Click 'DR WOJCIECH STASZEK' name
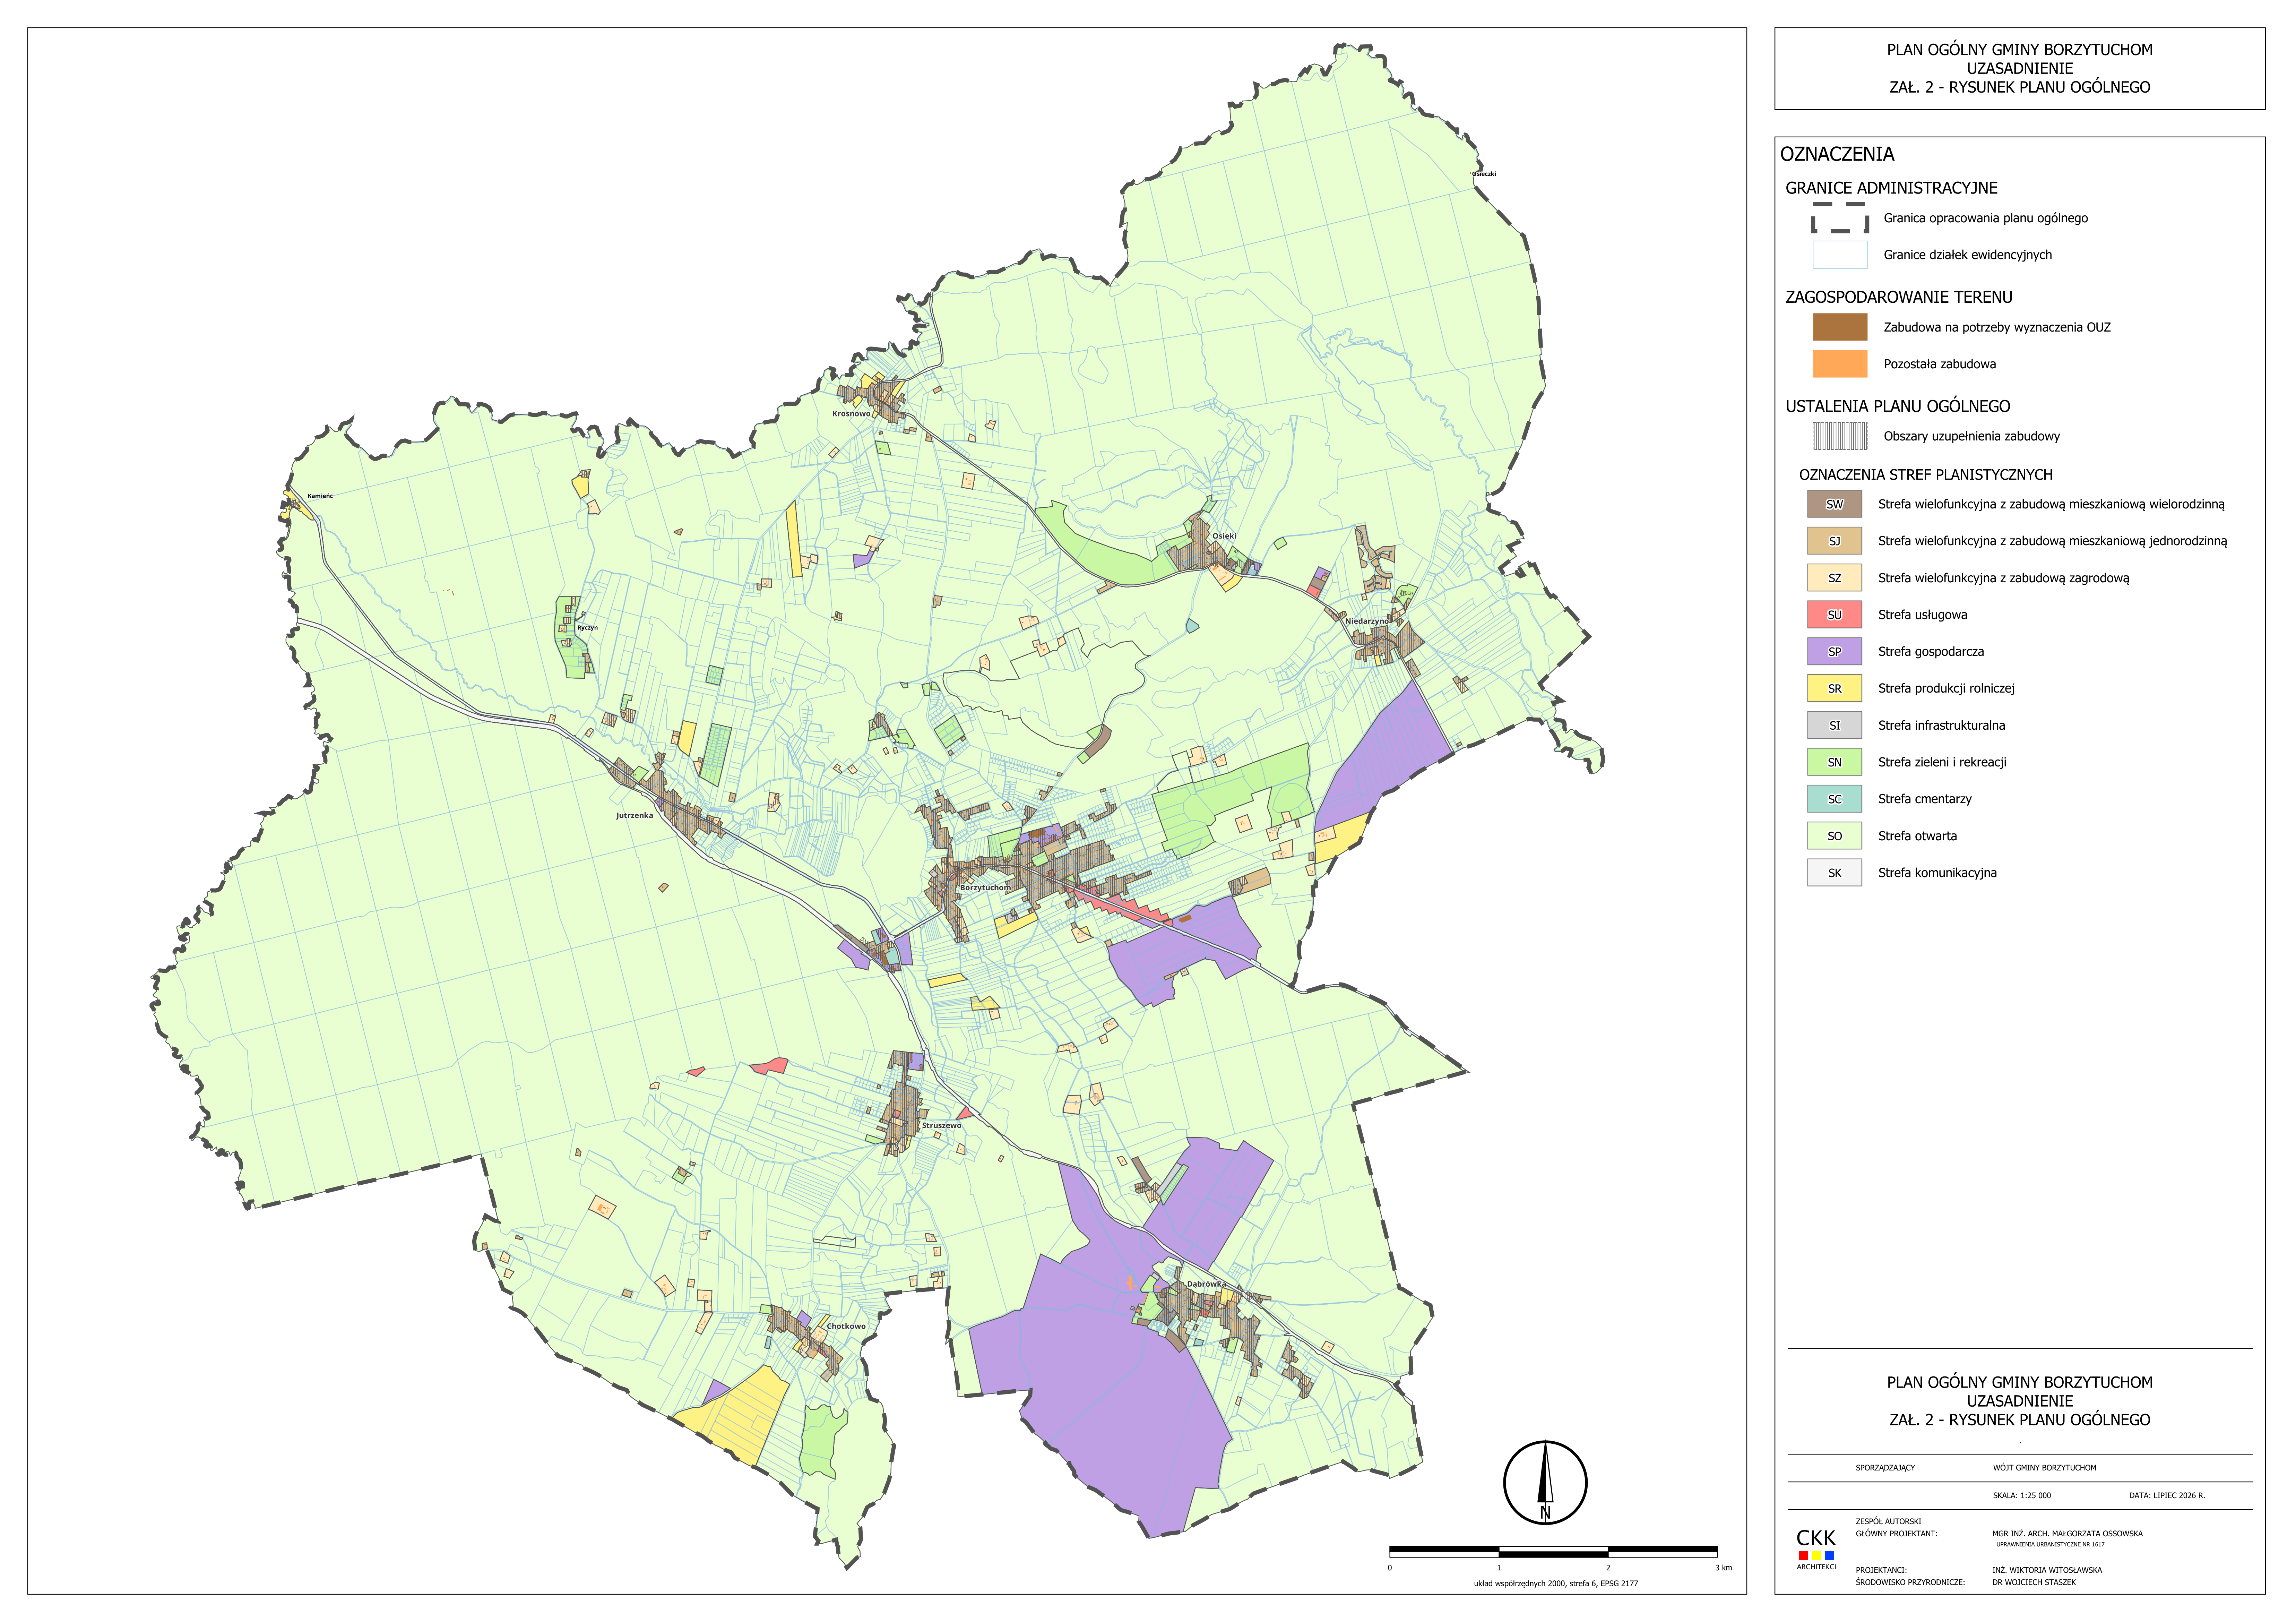Image resolution: width=2296 pixels, height=1622 pixels. click(2034, 1583)
